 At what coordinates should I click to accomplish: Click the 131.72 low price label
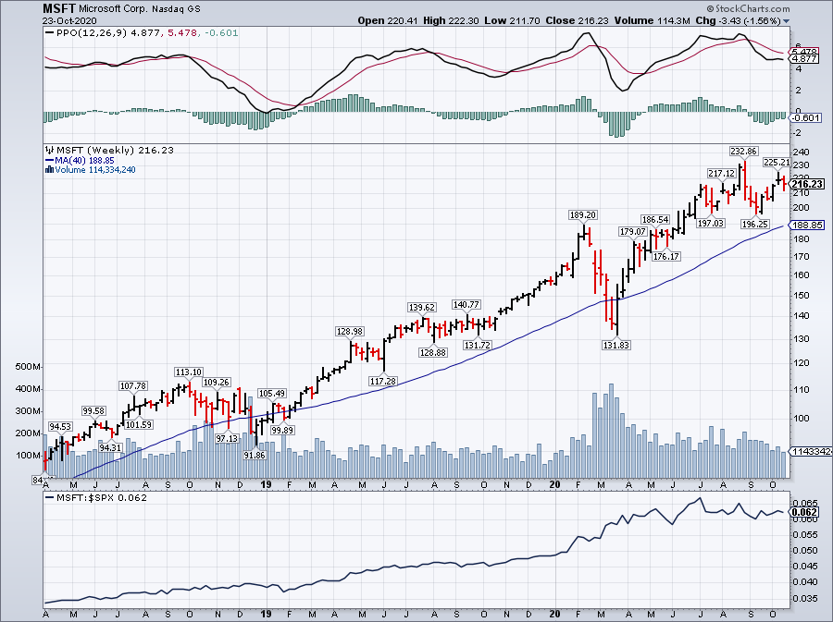coord(477,346)
